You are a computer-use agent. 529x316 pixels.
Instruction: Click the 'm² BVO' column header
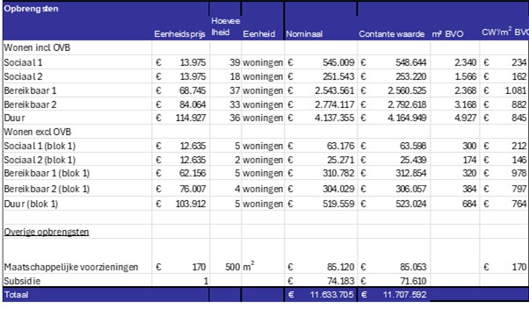pyautogui.click(x=447, y=34)
